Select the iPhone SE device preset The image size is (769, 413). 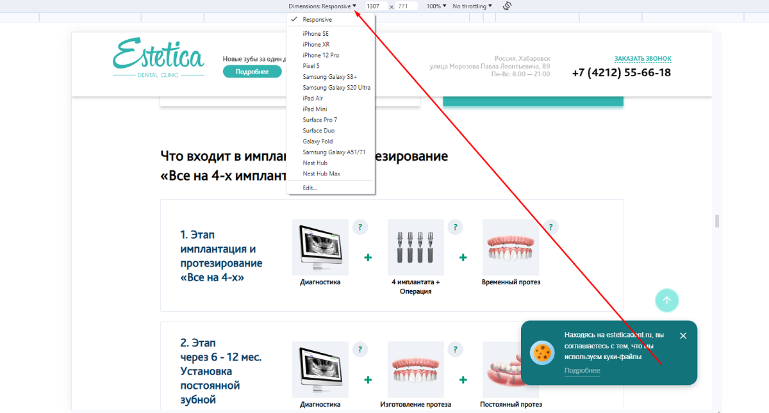317,34
